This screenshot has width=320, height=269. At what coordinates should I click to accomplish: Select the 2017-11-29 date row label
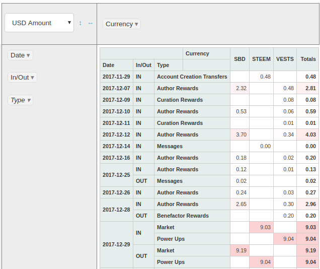[x=116, y=77]
